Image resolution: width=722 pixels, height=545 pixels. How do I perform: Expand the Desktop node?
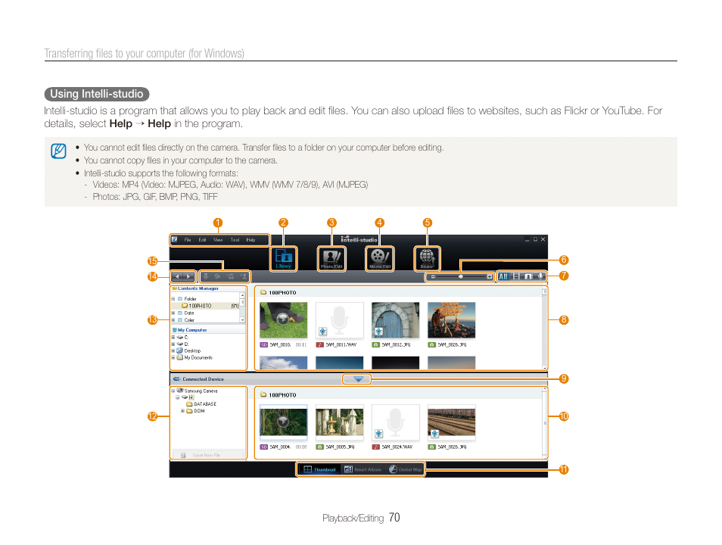[x=173, y=350]
